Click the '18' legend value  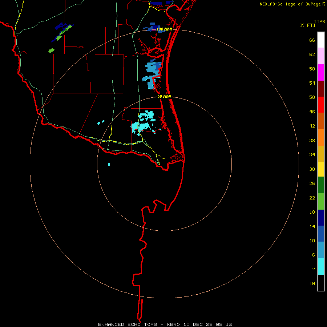click(x=312, y=212)
